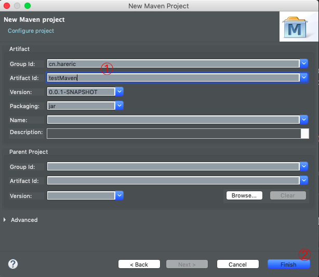Click the Browse... button
Screen dimensions: 319x277
(x=244, y=195)
